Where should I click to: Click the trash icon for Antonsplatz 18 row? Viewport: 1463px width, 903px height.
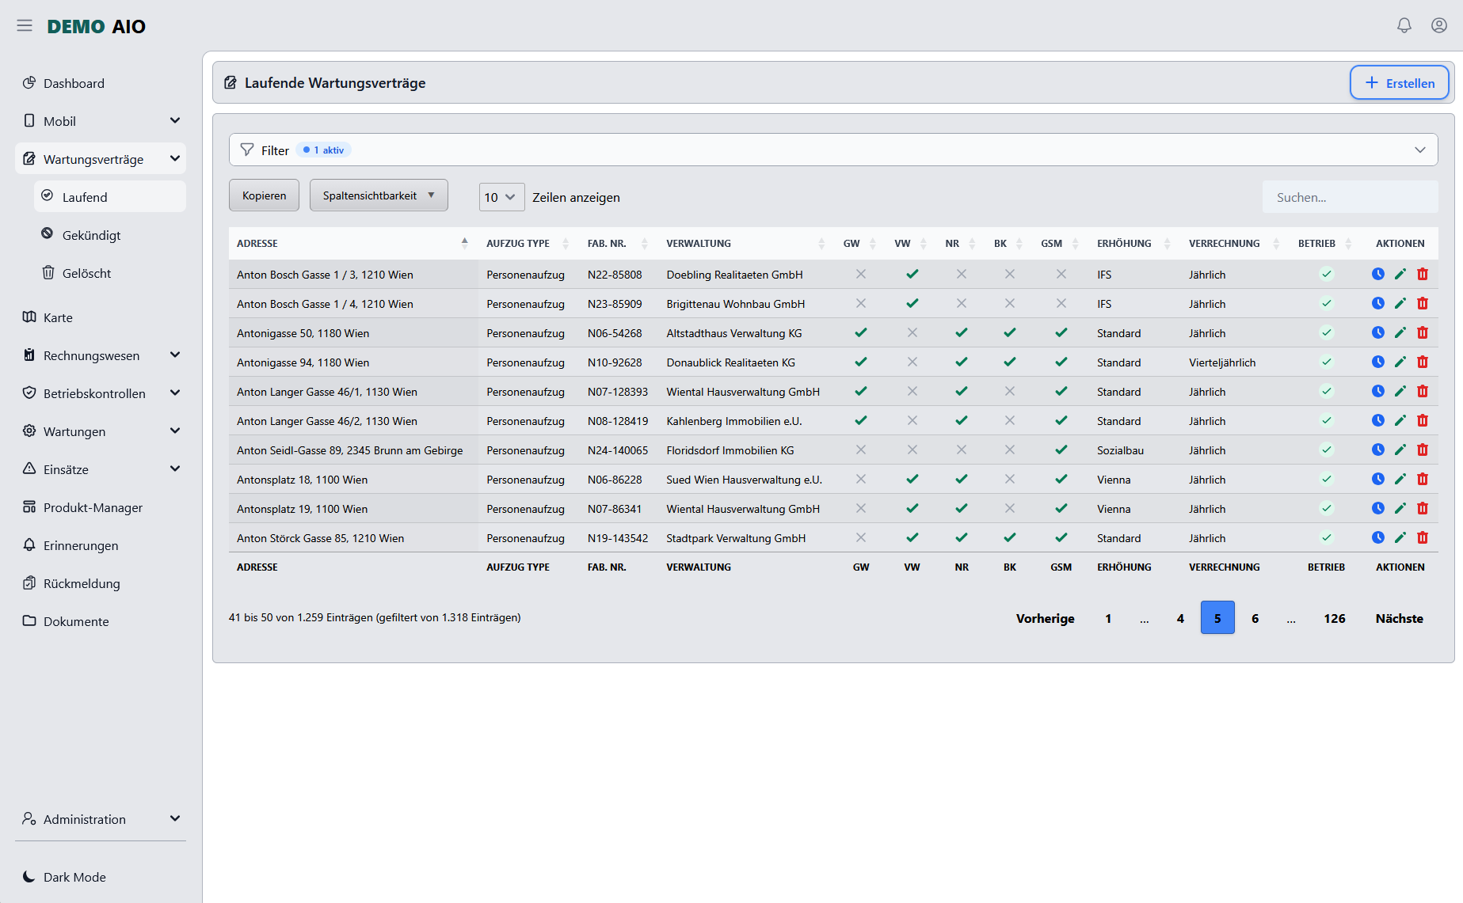[1423, 480]
